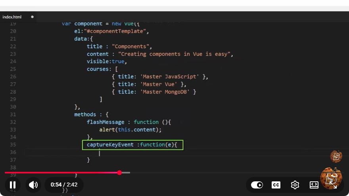Select the index.html editor tab
349x196 pixels.
12,17
